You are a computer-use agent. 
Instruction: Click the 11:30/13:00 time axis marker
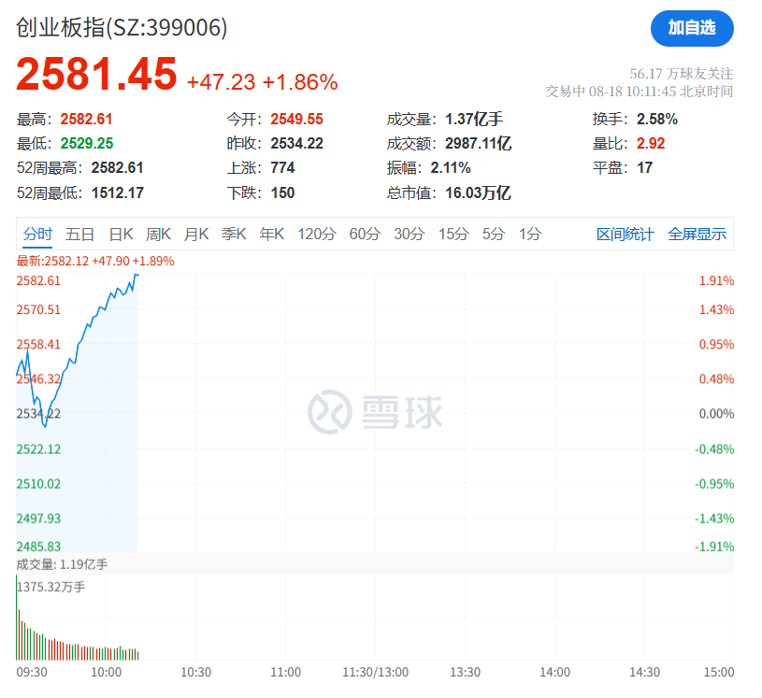pos(375,672)
